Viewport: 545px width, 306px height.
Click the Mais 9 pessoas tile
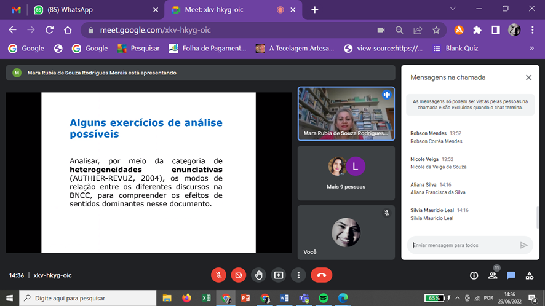pyautogui.click(x=346, y=173)
